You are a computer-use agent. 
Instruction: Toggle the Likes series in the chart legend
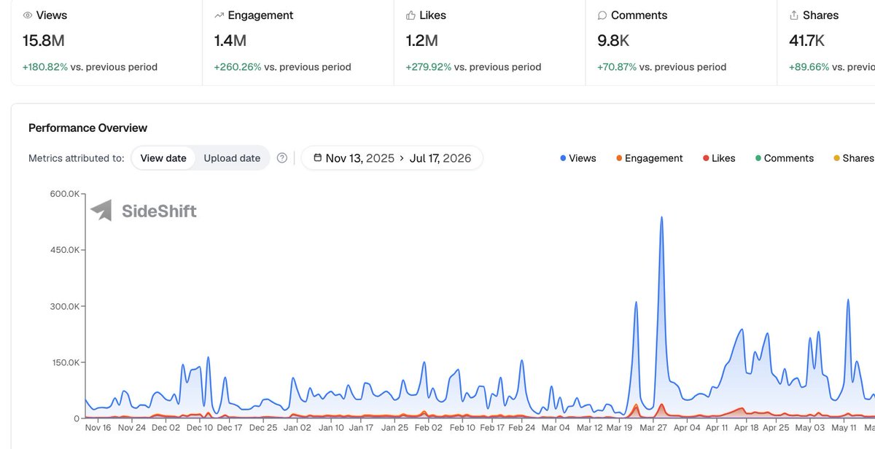719,158
